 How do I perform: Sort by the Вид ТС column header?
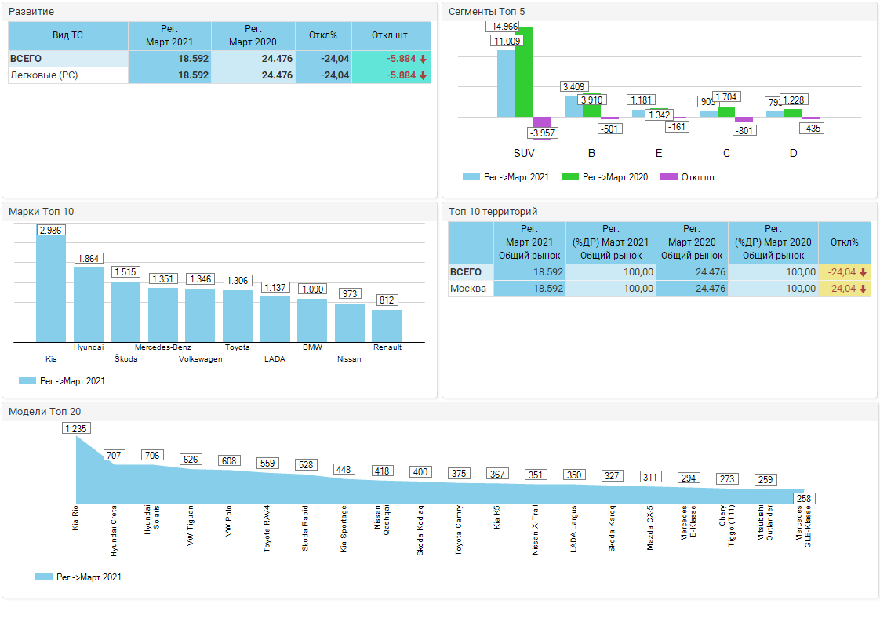67,35
